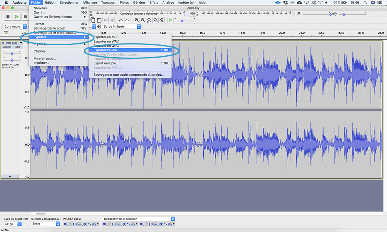Select Sauvegarder le projet entry
Image resolution: width=387 pixels, height=232 pixels.
coord(59,28)
